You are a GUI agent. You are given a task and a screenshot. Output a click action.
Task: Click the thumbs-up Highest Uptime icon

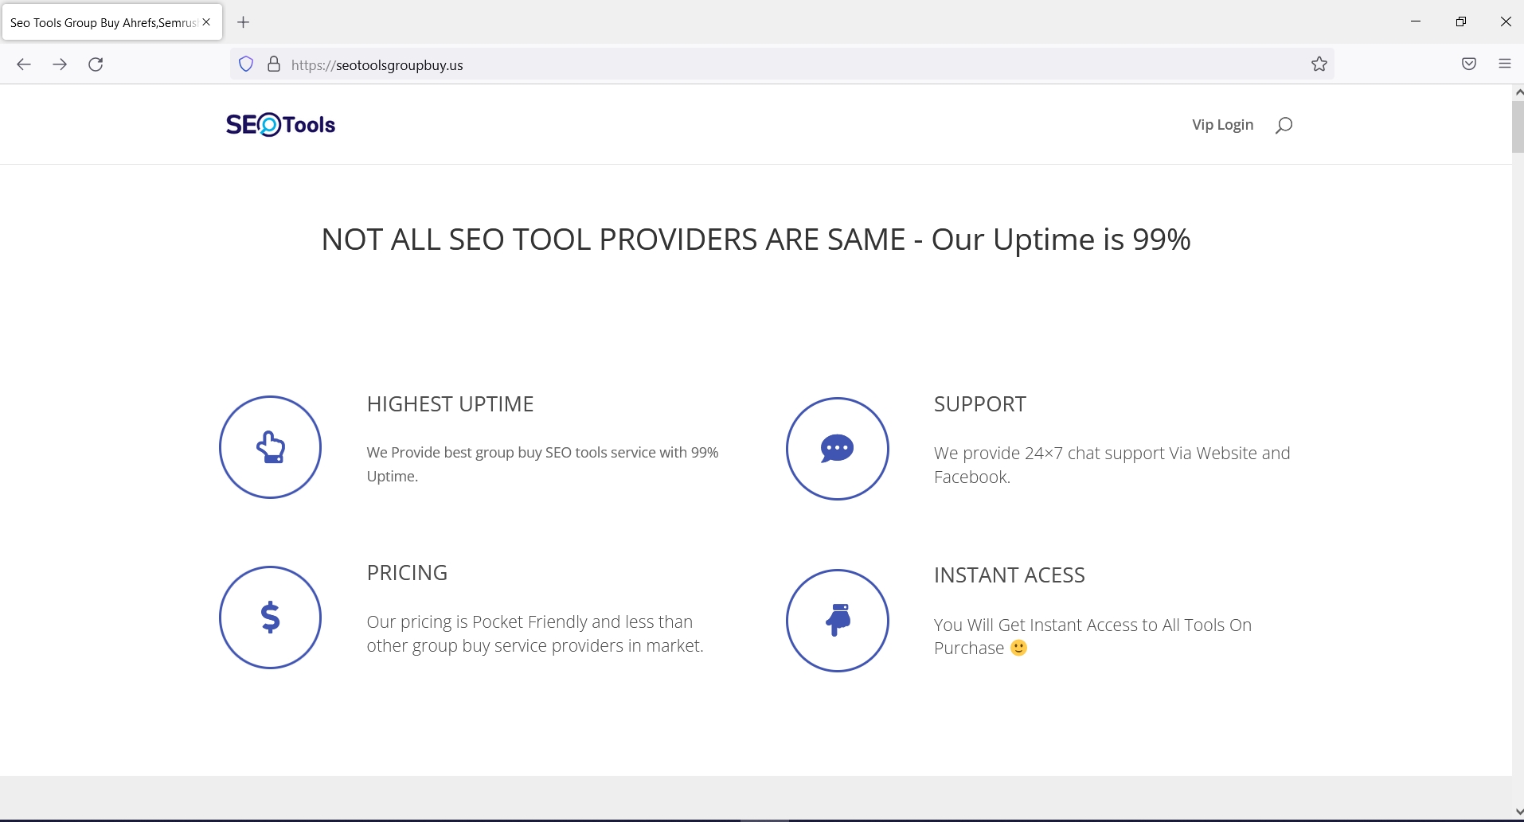(x=269, y=447)
